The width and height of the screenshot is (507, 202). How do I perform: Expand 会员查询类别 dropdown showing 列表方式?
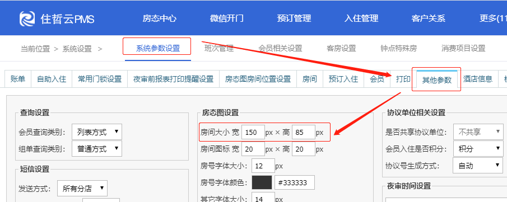coord(97,132)
